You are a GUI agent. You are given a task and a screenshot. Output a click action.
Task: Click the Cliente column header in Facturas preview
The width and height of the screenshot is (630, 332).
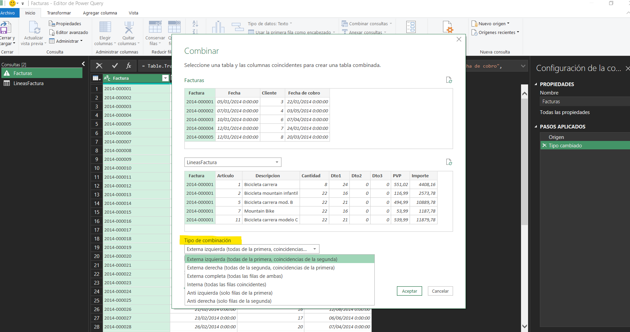[272, 93]
